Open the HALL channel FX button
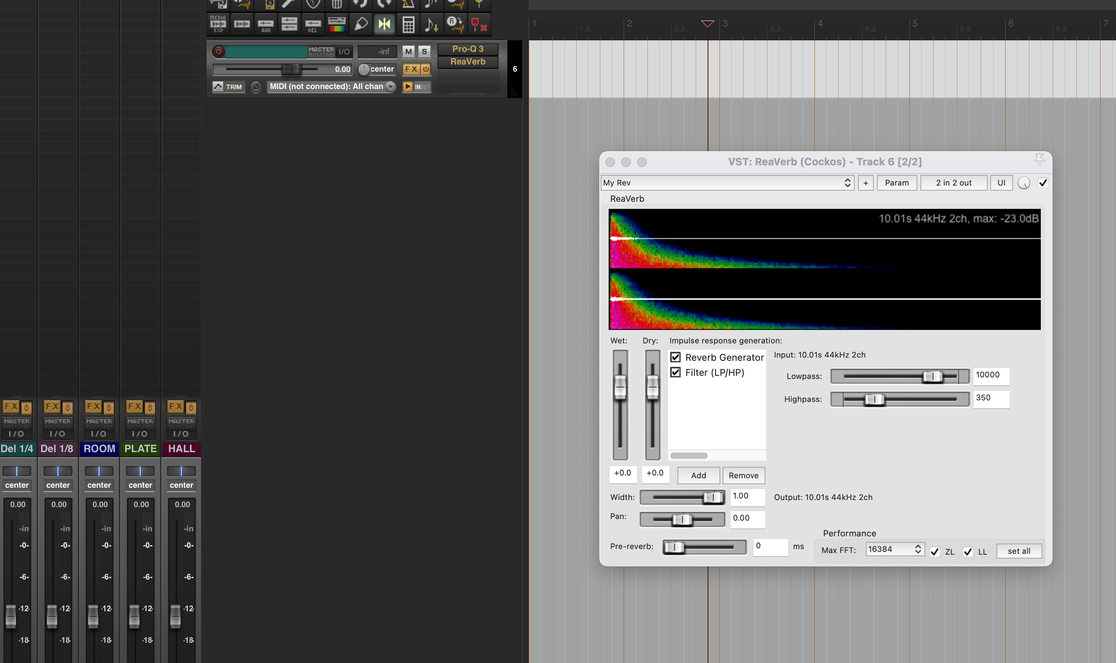This screenshot has width=1116, height=663. click(176, 407)
